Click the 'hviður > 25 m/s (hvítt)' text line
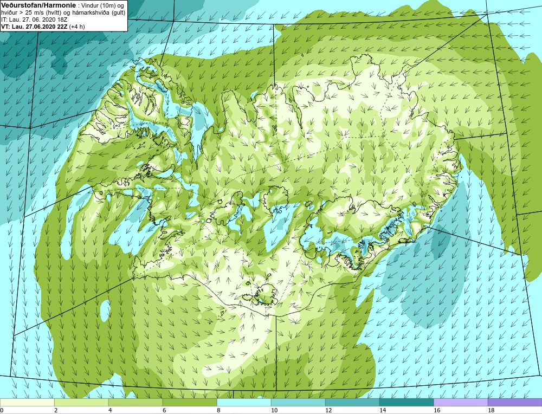542x414 pixels. pyautogui.click(x=30, y=13)
